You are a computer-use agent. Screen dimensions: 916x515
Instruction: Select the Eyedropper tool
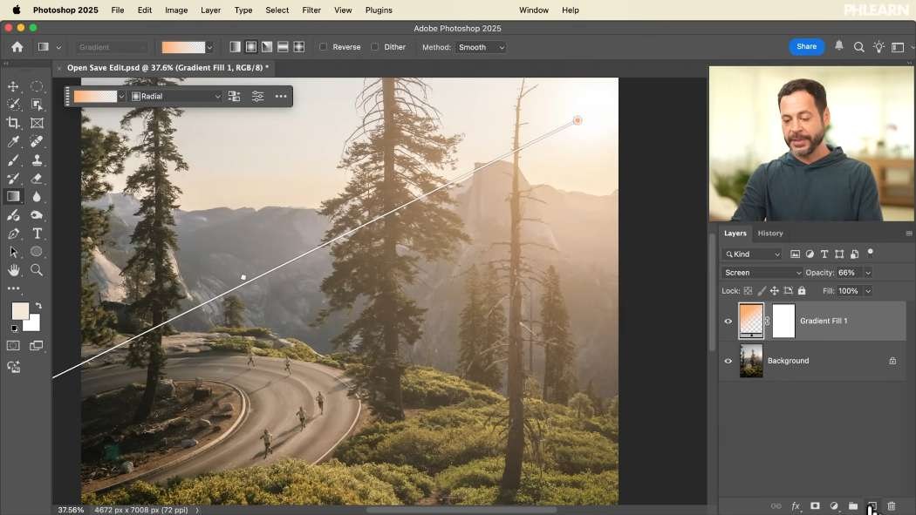pyautogui.click(x=13, y=142)
